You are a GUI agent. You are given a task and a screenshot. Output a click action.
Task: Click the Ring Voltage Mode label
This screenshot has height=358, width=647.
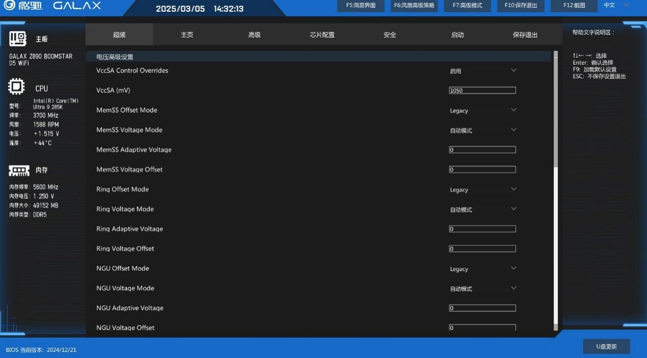tap(125, 209)
